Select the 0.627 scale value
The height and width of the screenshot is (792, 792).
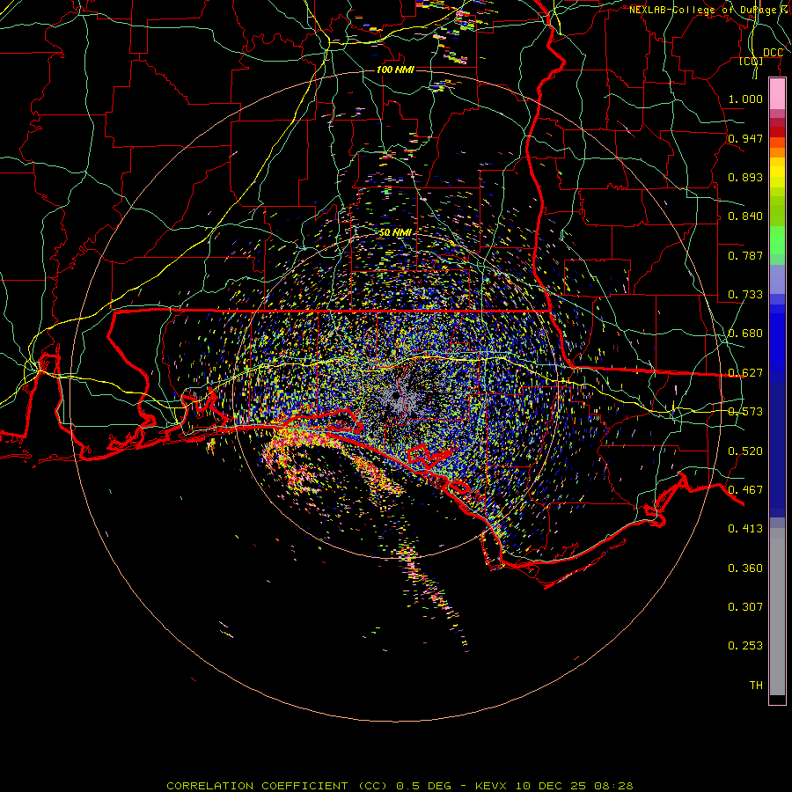[745, 373]
